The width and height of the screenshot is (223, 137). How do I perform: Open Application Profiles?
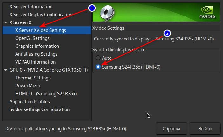pyautogui.click(x=30, y=102)
